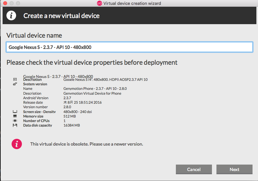Click the 'Android Version' label
Screen dimensions: 258x181
tap(36, 98)
